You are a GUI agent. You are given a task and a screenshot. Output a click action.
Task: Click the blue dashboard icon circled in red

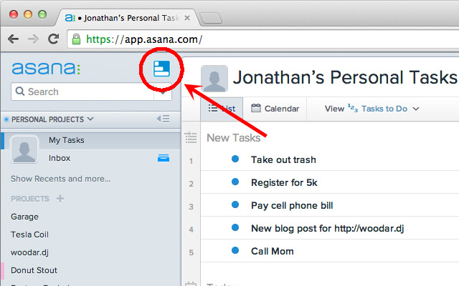tap(161, 69)
